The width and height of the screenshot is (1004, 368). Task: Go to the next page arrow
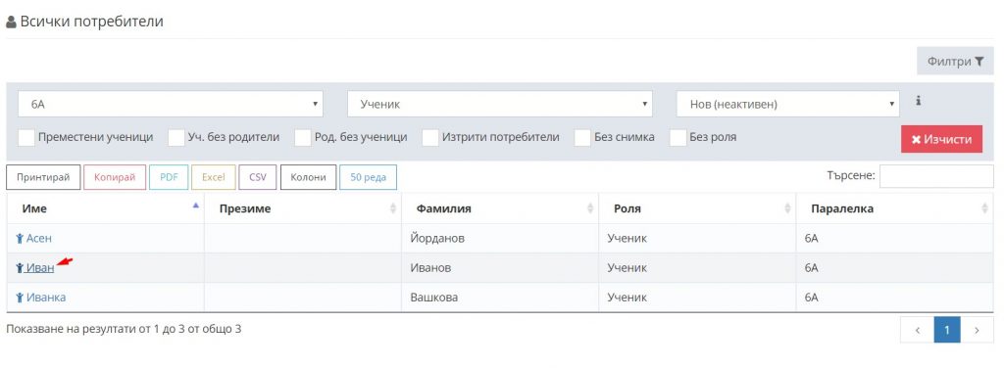977,330
